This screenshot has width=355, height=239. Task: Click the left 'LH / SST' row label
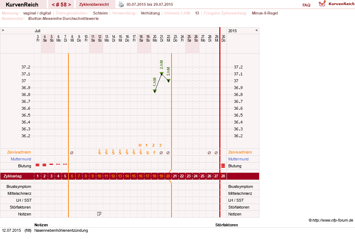pyautogui.click(x=24, y=200)
